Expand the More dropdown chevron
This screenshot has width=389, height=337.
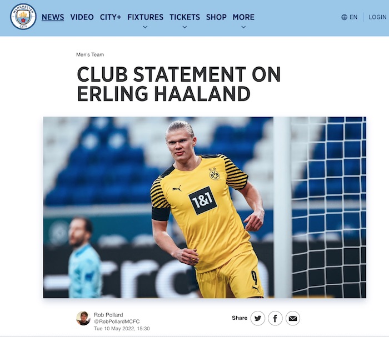[x=243, y=27]
